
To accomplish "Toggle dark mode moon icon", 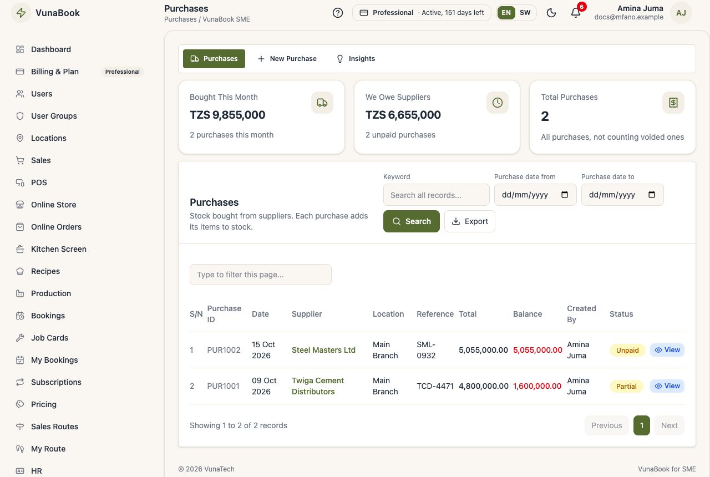I will [x=551, y=13].
